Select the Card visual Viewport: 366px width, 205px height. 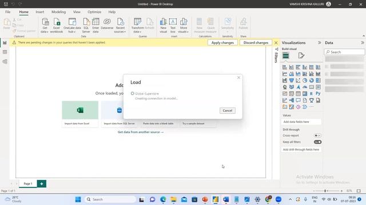click(x=311, y=87)
